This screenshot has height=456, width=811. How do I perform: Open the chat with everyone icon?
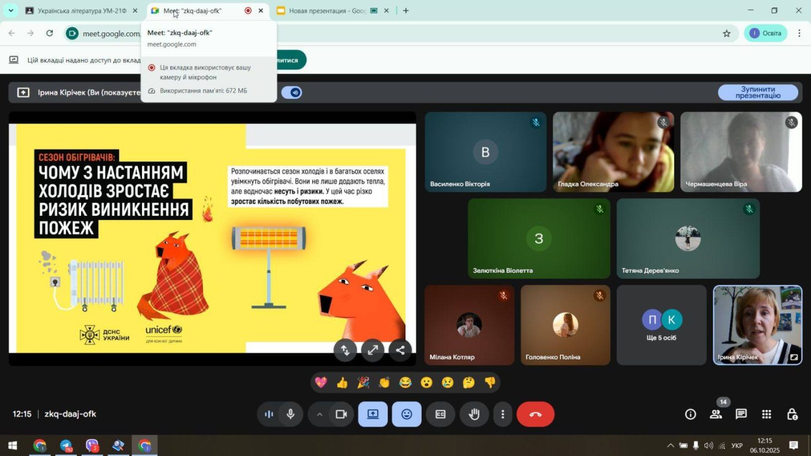click(x=741, y=414)
